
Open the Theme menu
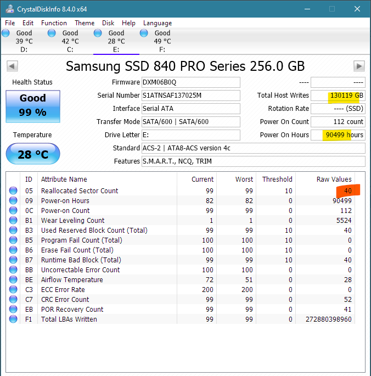85,23
